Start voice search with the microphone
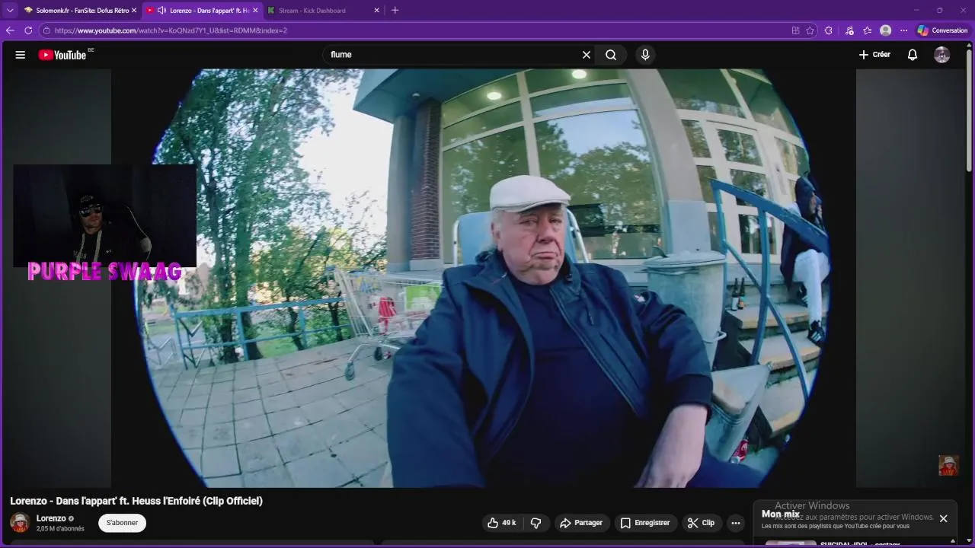The width and height of the screenshot is (975, 548). coord(645,55)
